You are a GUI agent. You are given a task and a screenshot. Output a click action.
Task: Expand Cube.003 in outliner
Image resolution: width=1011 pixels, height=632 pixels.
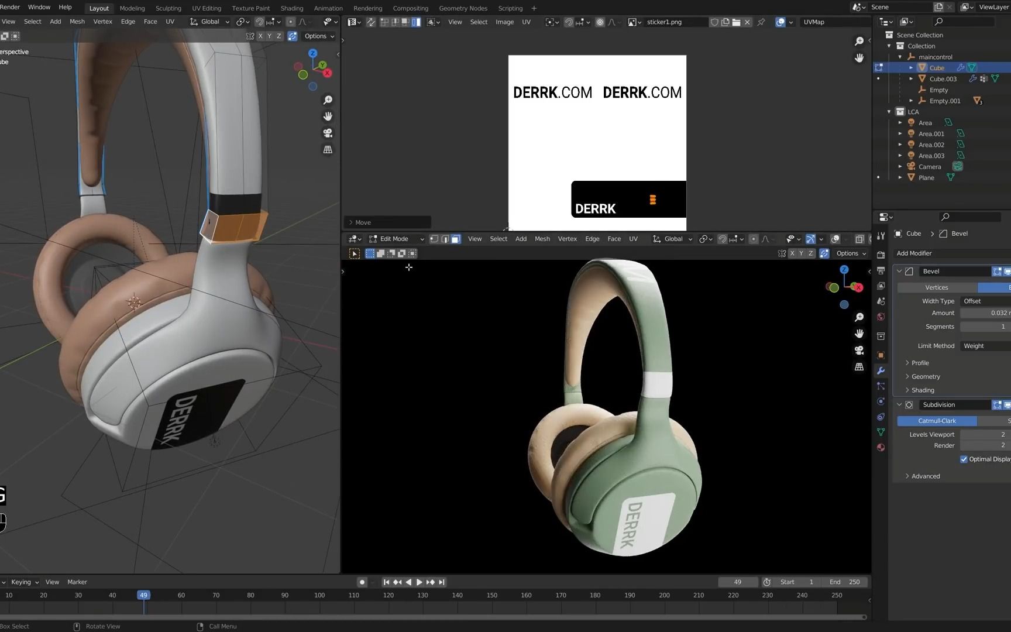[911, 79]
